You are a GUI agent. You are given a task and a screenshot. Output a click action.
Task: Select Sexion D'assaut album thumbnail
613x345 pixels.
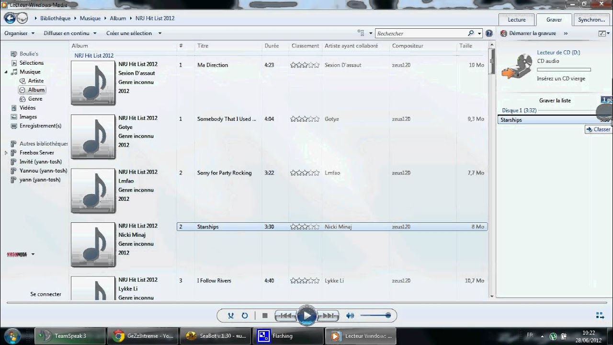tap(93, 83)
